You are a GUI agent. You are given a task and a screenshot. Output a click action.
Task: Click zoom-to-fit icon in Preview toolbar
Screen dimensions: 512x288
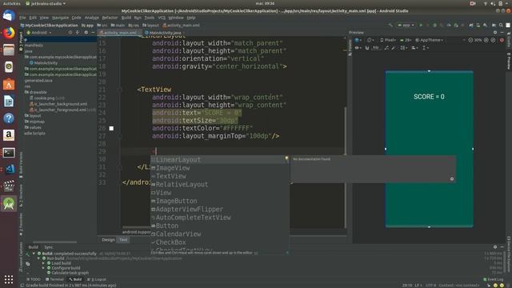(x=493, y=40)
